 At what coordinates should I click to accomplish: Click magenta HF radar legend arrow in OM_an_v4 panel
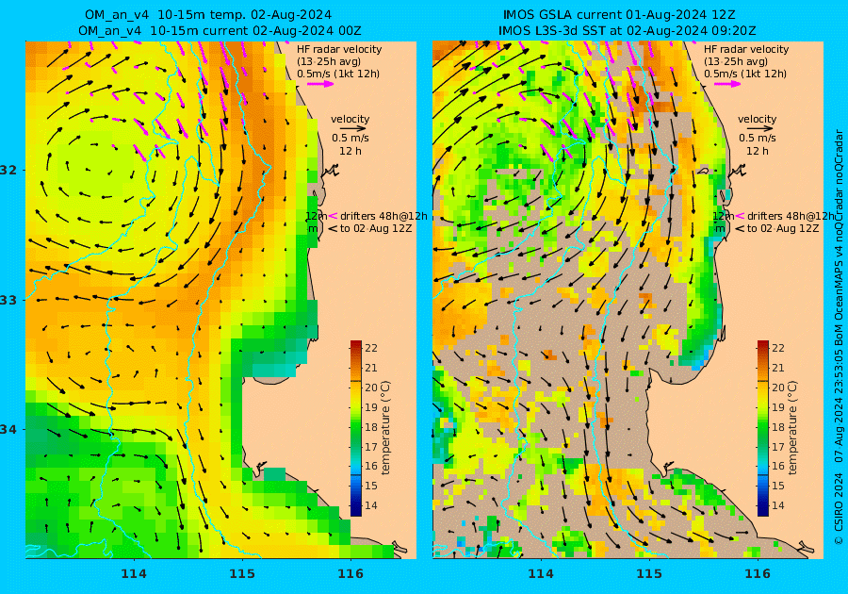(320, 84)
